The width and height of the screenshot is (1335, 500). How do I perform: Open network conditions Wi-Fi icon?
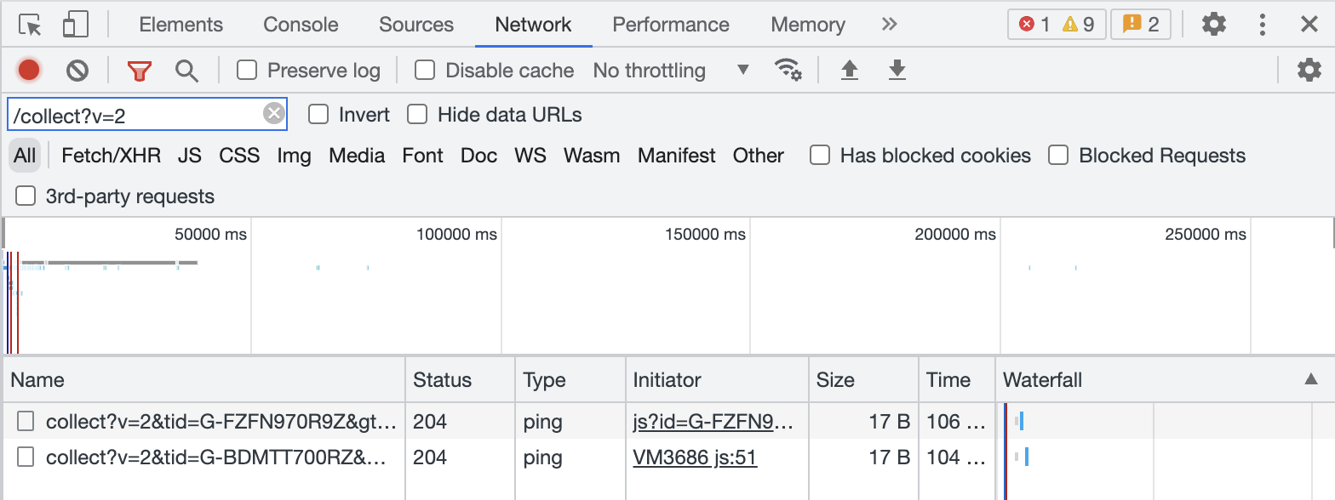pyautogui.click(x=788, y=70)
